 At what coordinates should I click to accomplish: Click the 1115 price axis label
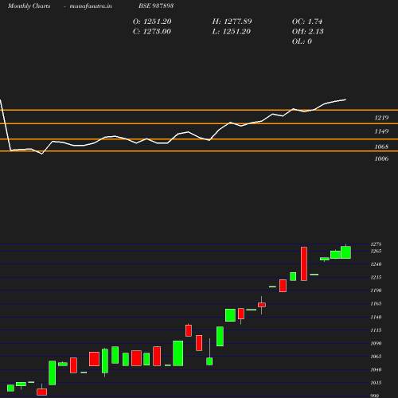(x=377, y=330)
